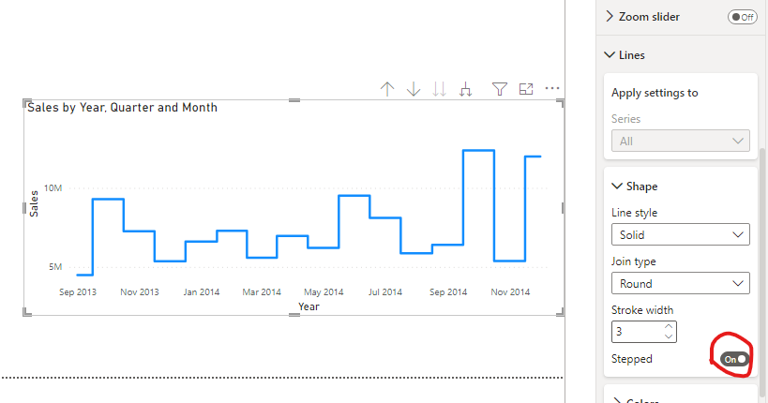The image size is (768, 403).
Task: Decrease stroke width with down arrow
Action: coord(669,336)
